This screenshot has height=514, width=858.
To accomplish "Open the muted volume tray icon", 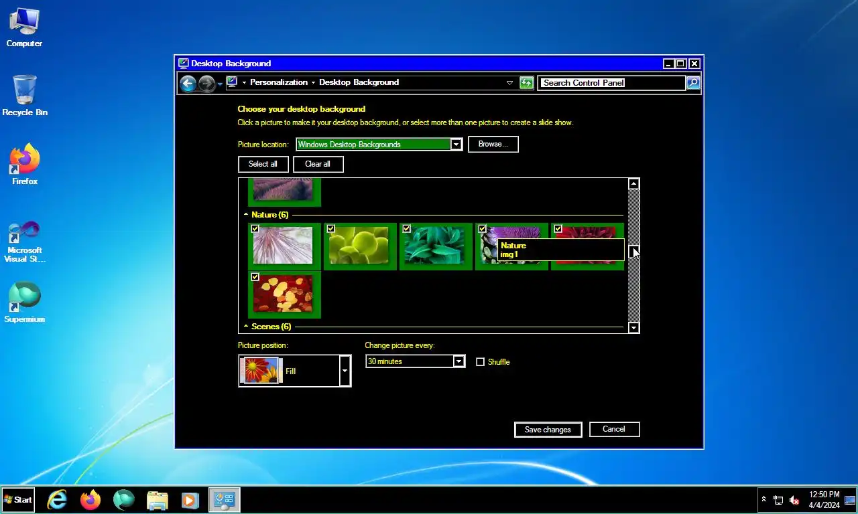I will click(x=794, y=500).
